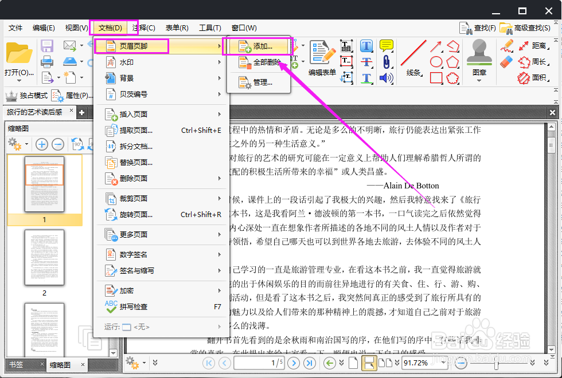Screen dimensions: 562x378
Task: Click the 属性(P)... button
Action: [72, 95]
